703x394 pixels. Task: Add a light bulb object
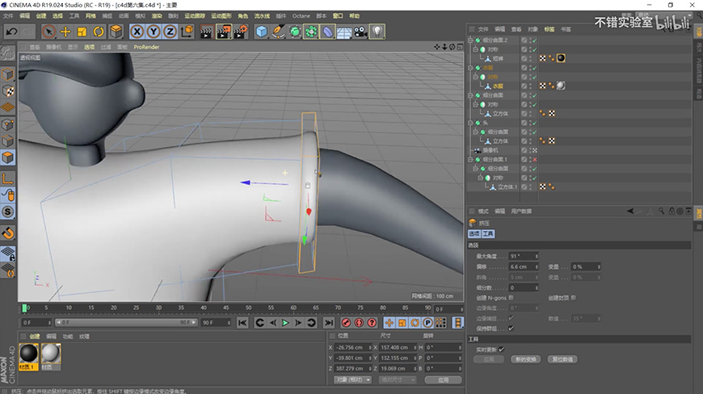tap(377, 31)
